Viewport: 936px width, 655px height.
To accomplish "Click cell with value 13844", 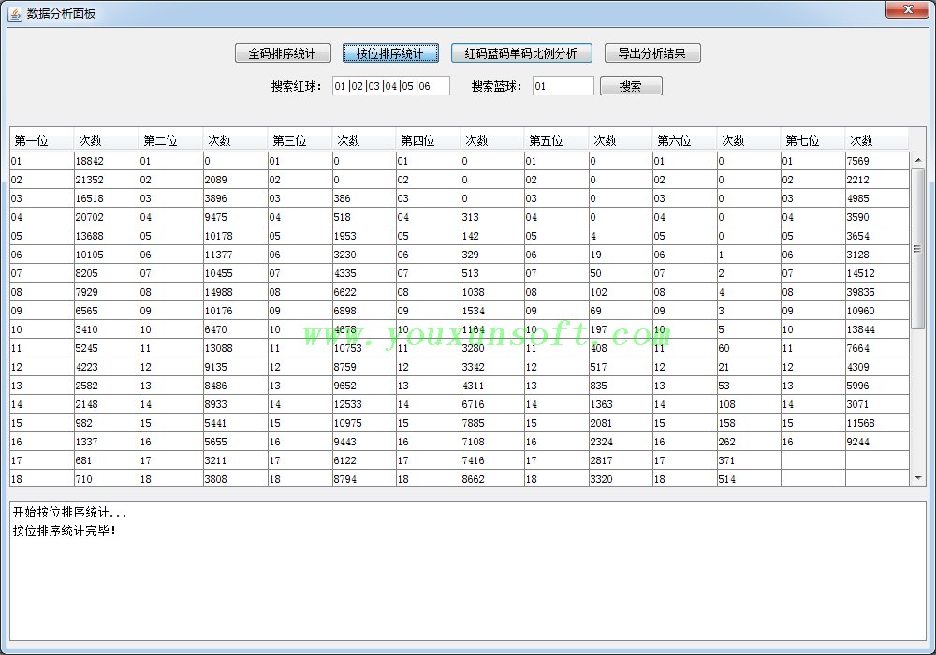I will click(878, 329).
